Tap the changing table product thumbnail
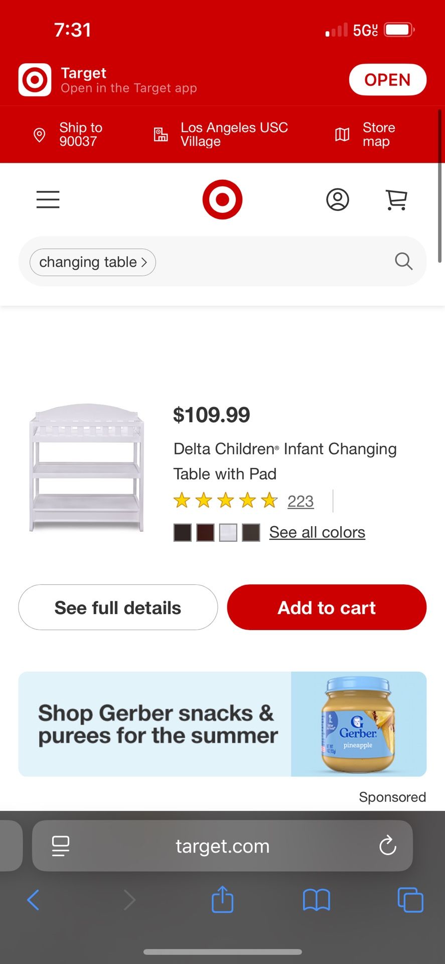The width and height of the screenshot is (445, 964). [x=87, y=468]
